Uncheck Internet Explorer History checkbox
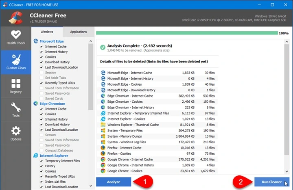The image size is (293, 190). (x=42, y=166)
